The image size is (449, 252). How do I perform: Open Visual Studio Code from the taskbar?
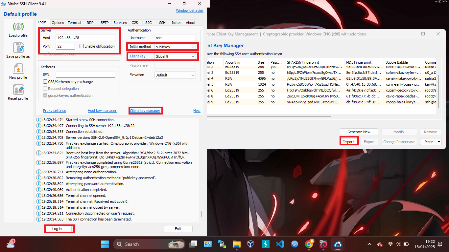[280, 244]
